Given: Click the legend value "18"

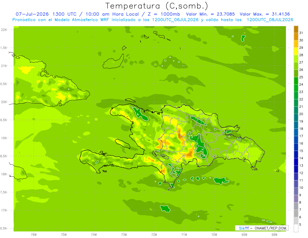Looking at the screenshot, I should pyautogui.click(x=301, y=129).
